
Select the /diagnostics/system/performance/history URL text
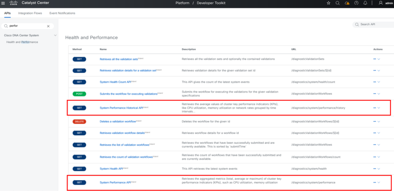point(318,108)
